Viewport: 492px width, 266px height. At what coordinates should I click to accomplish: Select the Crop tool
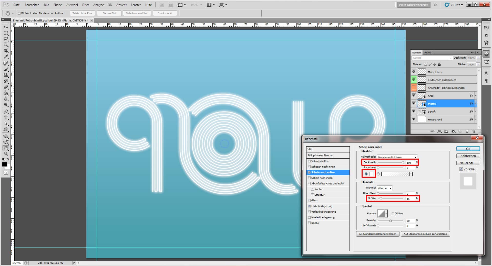click(6, 51)
